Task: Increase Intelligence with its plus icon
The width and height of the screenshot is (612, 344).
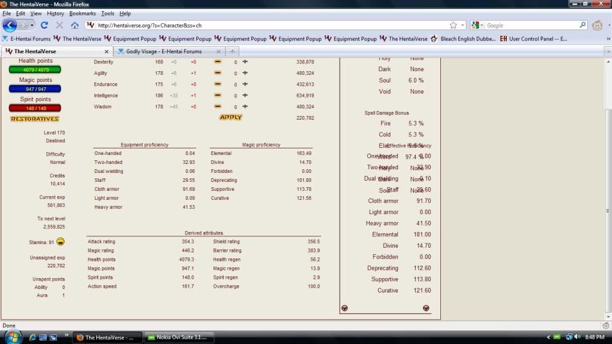Action: pos(245,95)
